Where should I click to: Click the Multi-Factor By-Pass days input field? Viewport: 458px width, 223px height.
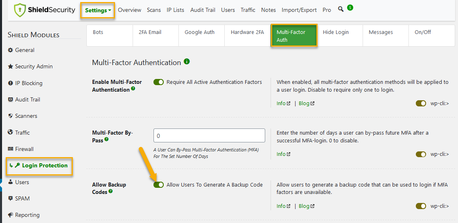(209, 135)
